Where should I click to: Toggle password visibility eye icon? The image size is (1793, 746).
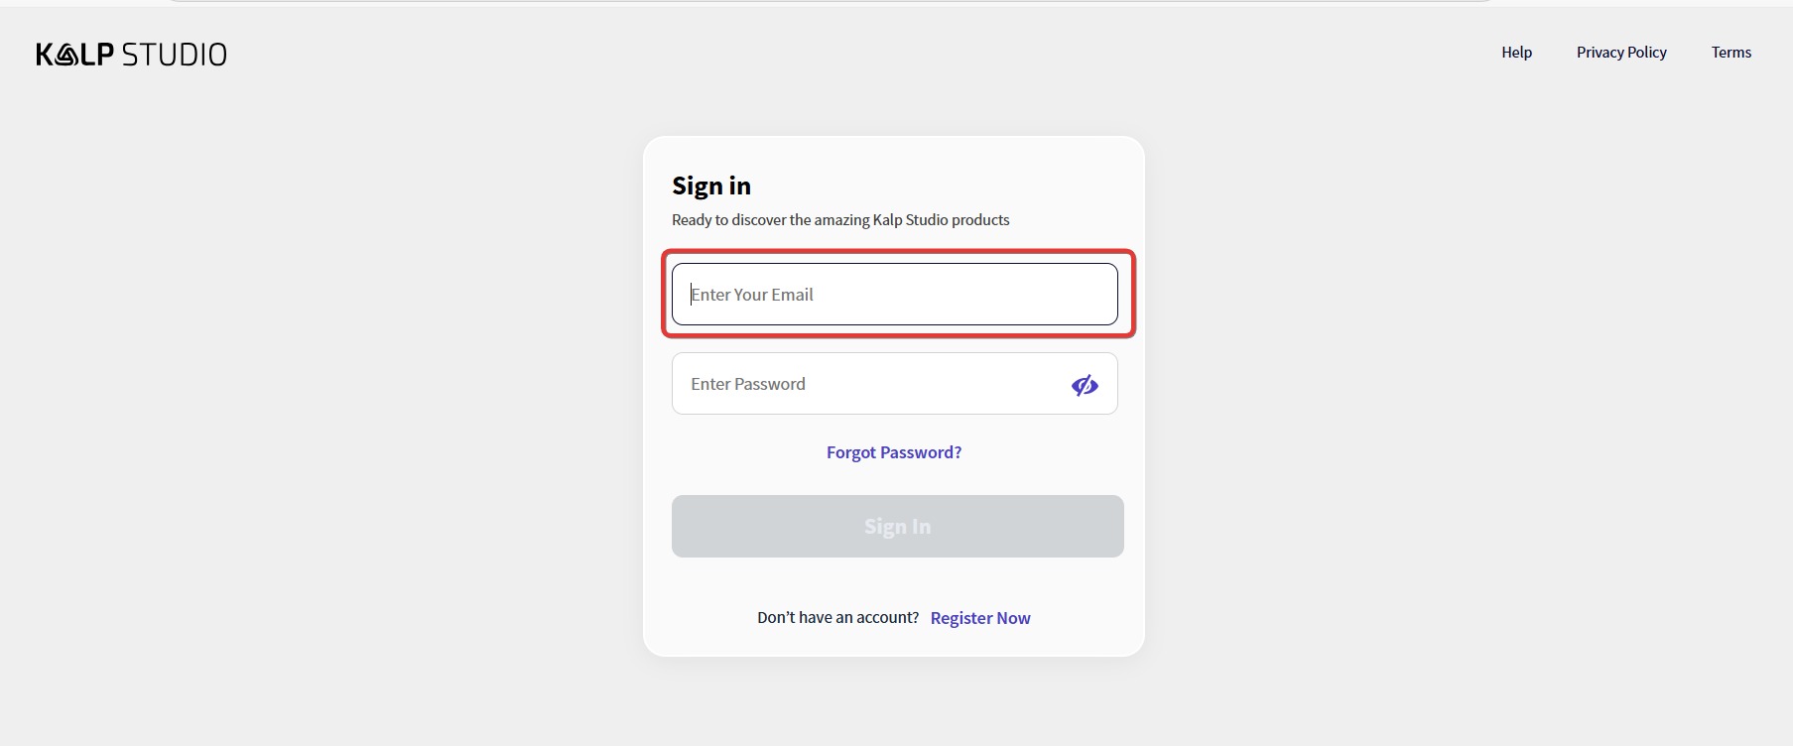pos(1085,385)
